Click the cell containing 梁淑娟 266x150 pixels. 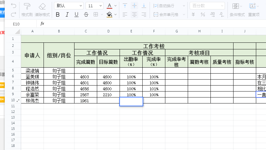pyautogui.click(x=33, y=71)
